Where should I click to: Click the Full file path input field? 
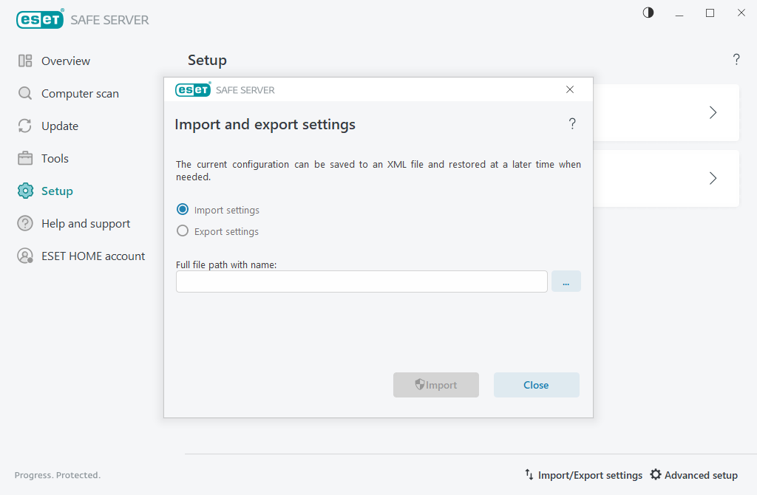(361, 281)
